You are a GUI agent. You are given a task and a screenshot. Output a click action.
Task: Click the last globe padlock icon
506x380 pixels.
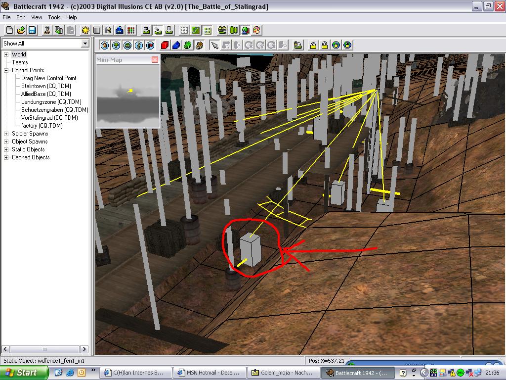tap(347, 45)
